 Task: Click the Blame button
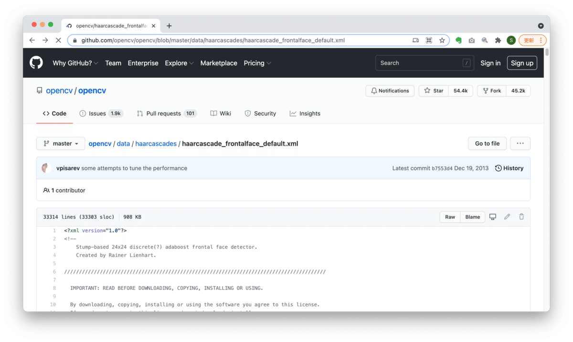click(473, 217)
